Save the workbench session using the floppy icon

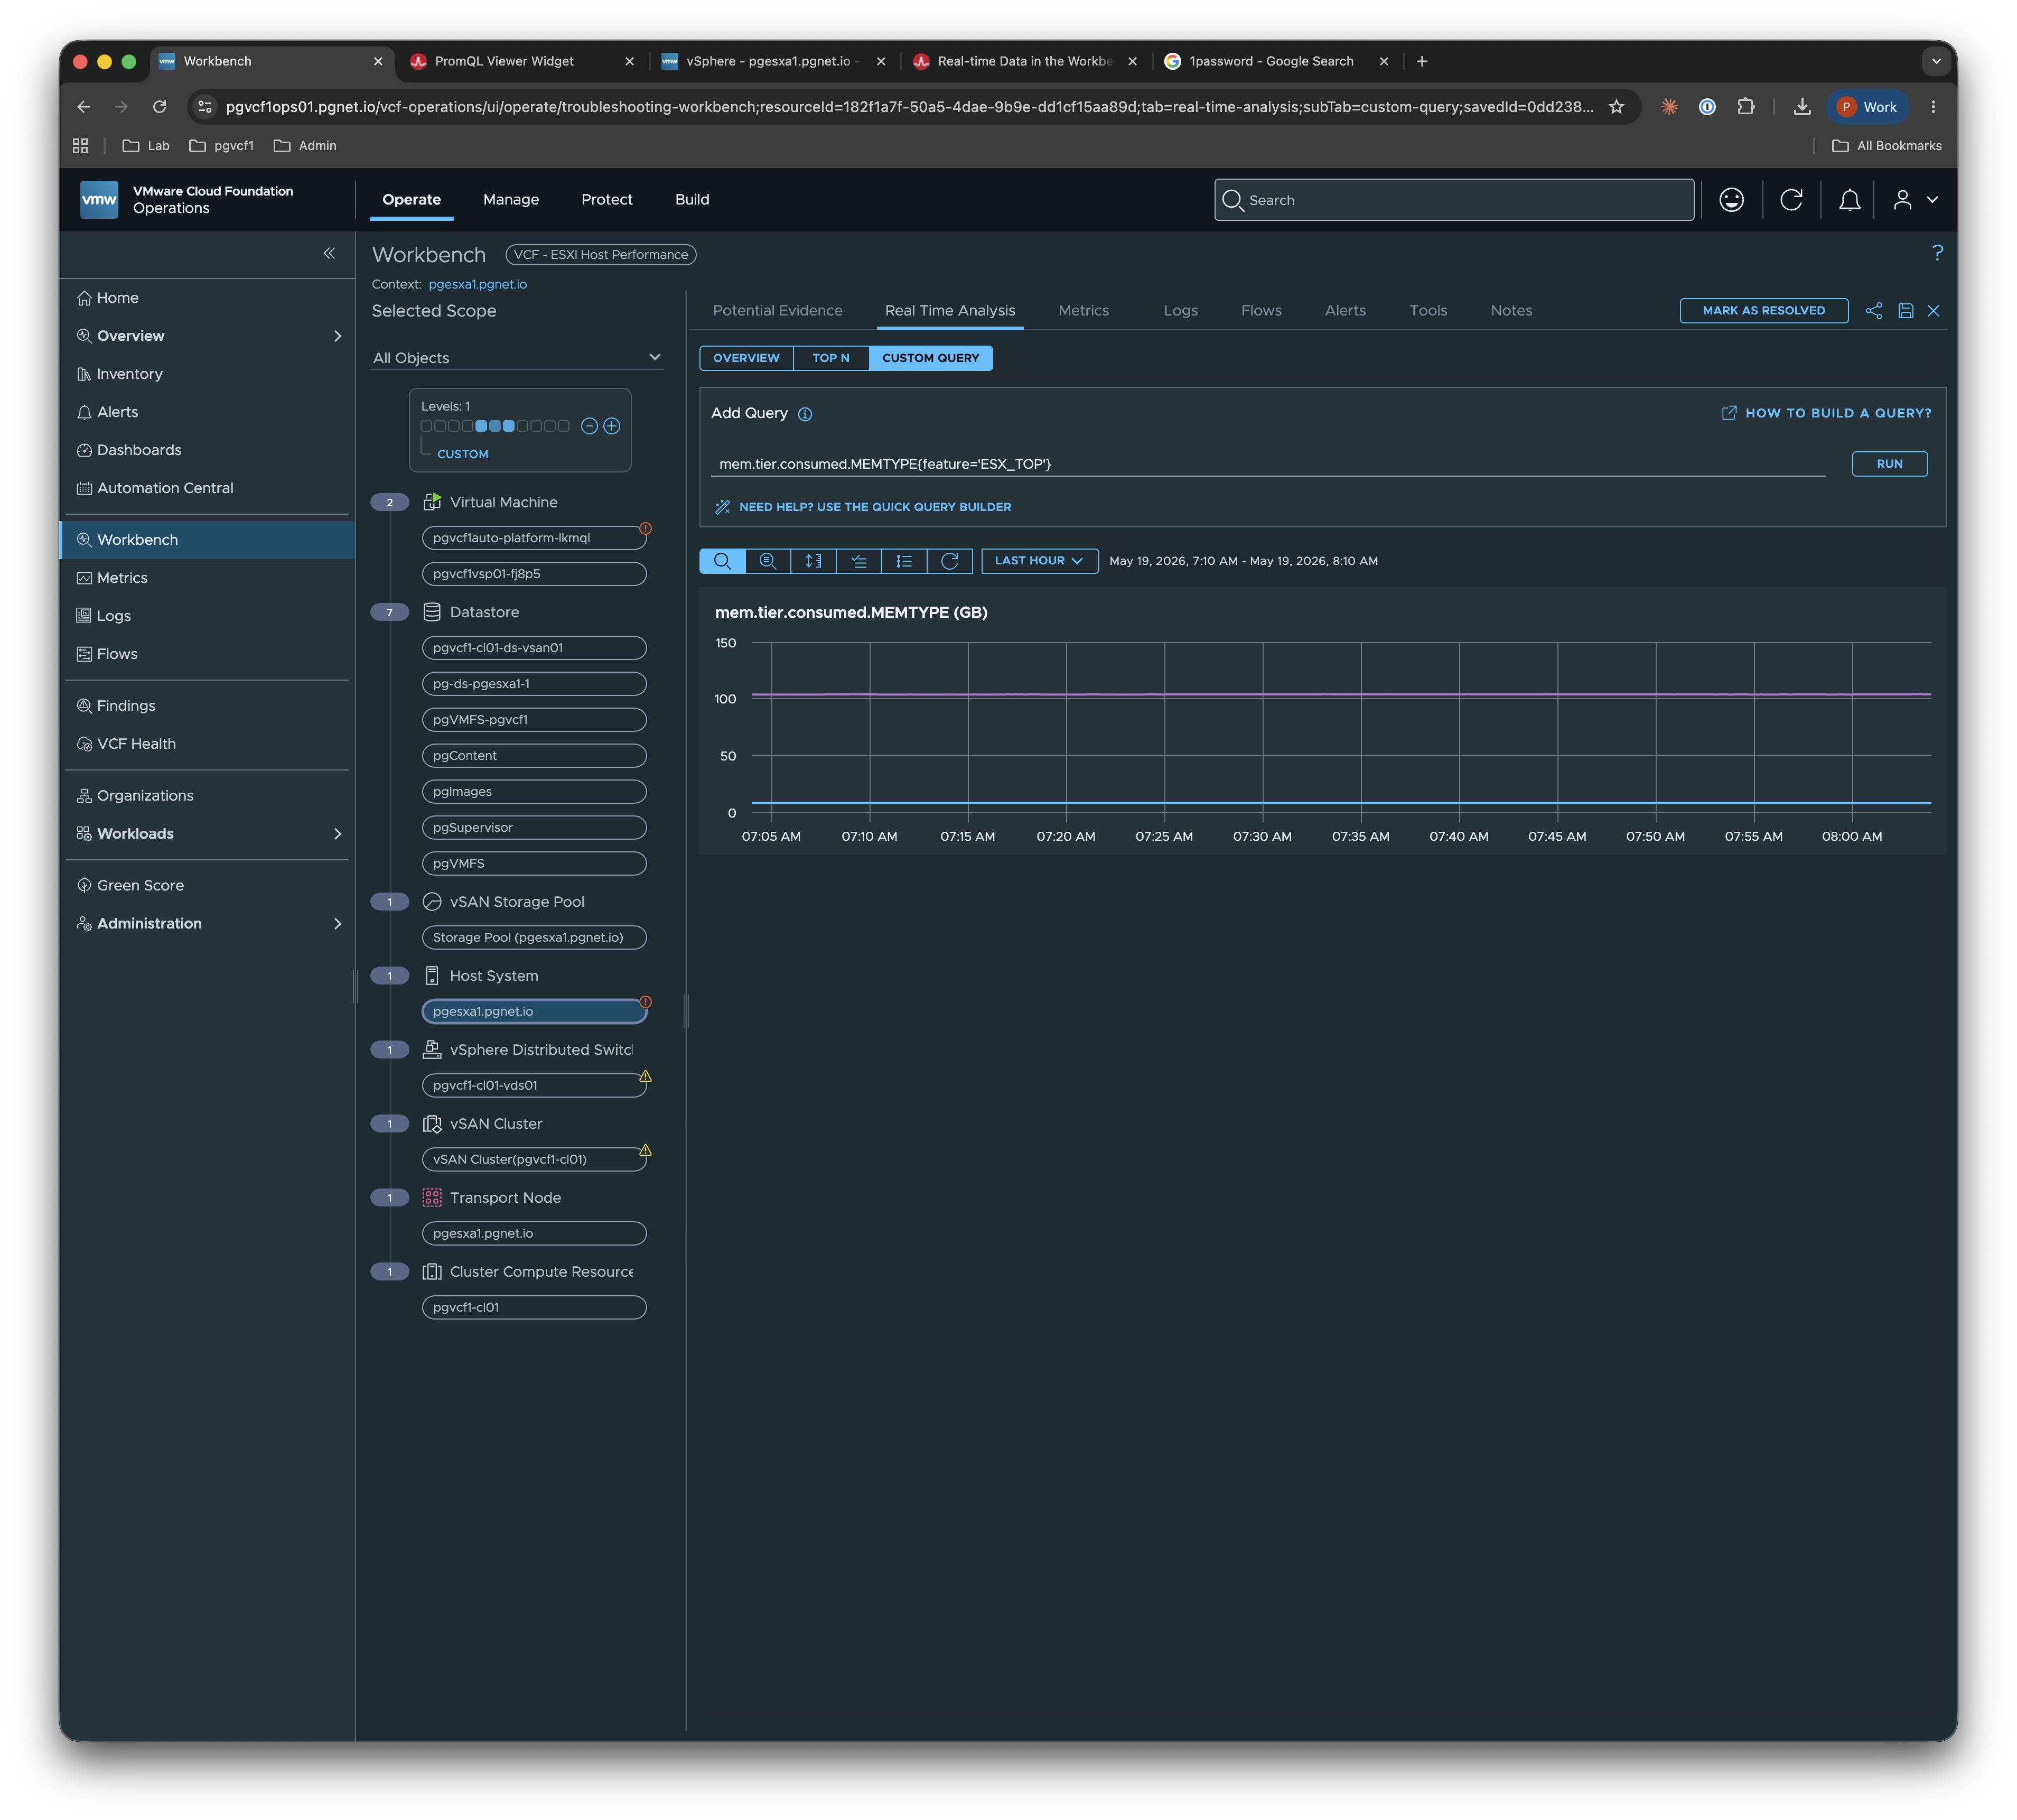pyautogui.click(x=1905, y=311)
